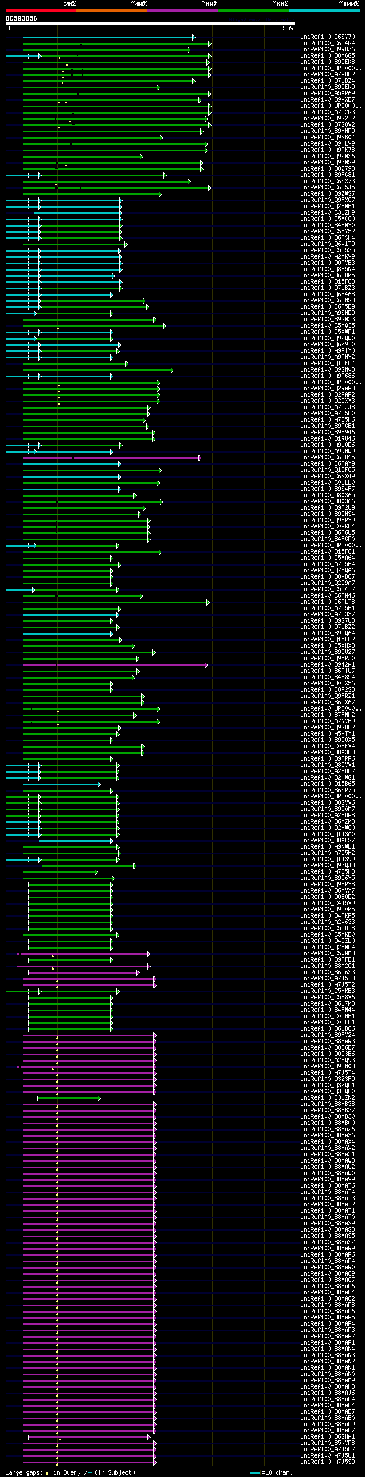Open the UniRef100_B0YGG5 hit
This screenshot has height=1477, width=365.
[x=327, y=55]
